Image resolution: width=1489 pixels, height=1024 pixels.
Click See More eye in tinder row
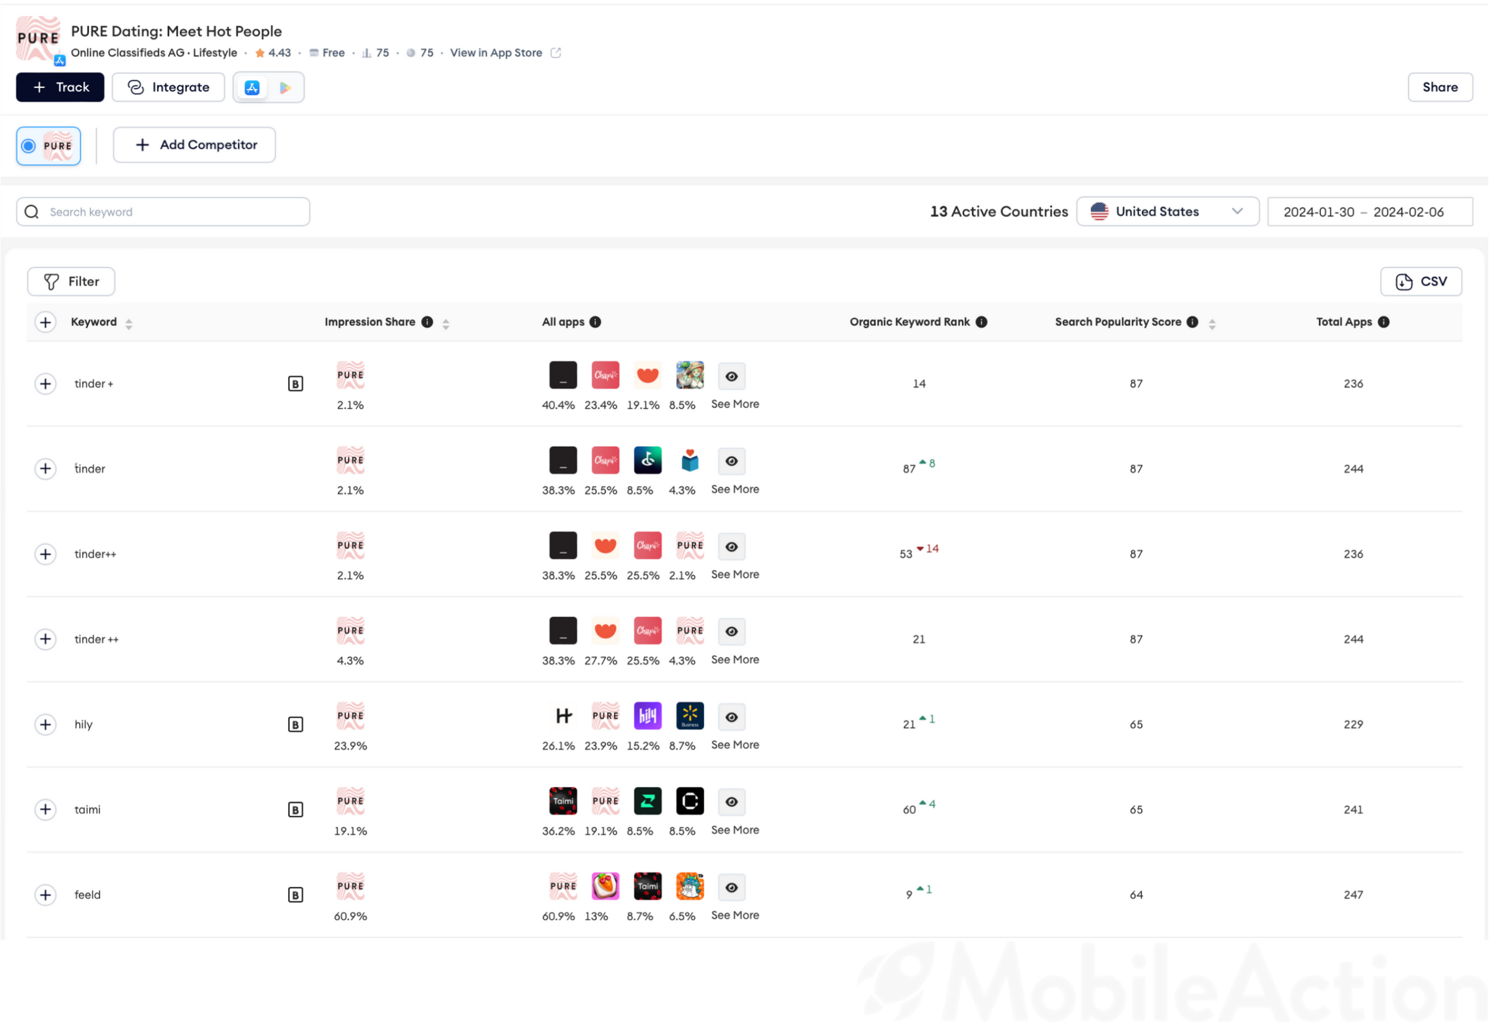point(732,461)
